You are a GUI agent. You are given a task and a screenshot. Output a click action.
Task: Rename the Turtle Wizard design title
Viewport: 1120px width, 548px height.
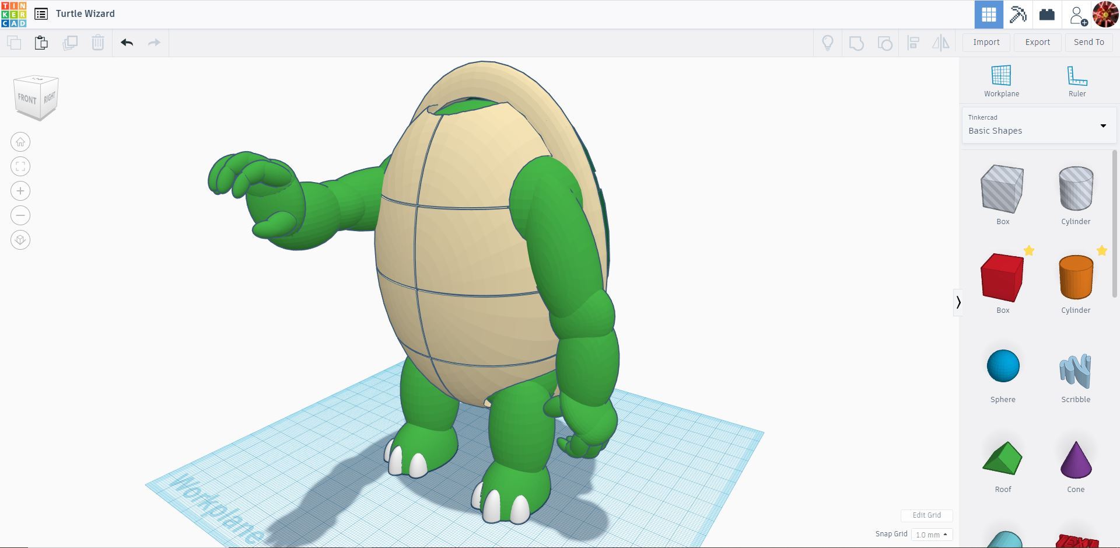tap(85, 13)
